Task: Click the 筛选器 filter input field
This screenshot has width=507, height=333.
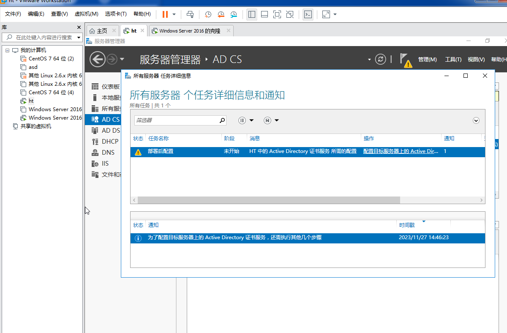Action: tap(176, 120)
